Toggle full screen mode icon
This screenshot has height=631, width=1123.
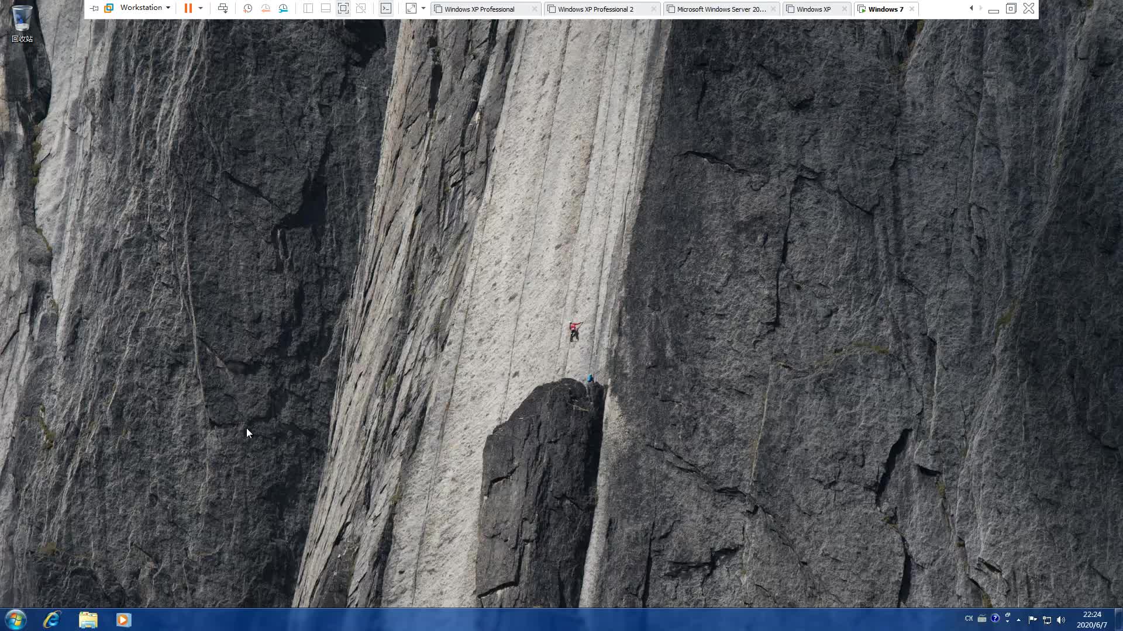pos(343,8)
